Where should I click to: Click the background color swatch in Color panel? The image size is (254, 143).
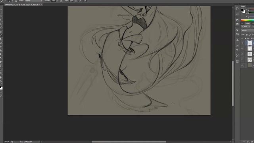point(244,12)
